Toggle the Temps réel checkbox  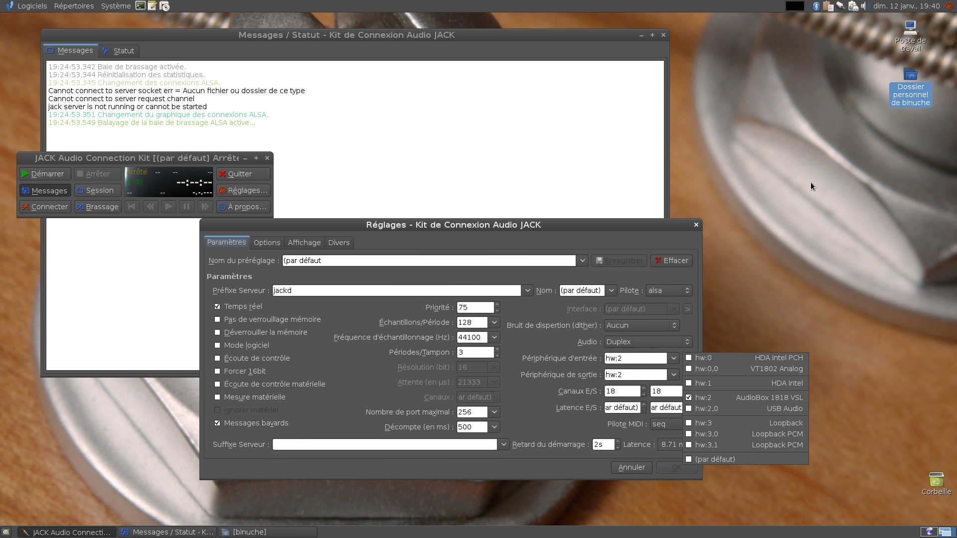[217, 306]
